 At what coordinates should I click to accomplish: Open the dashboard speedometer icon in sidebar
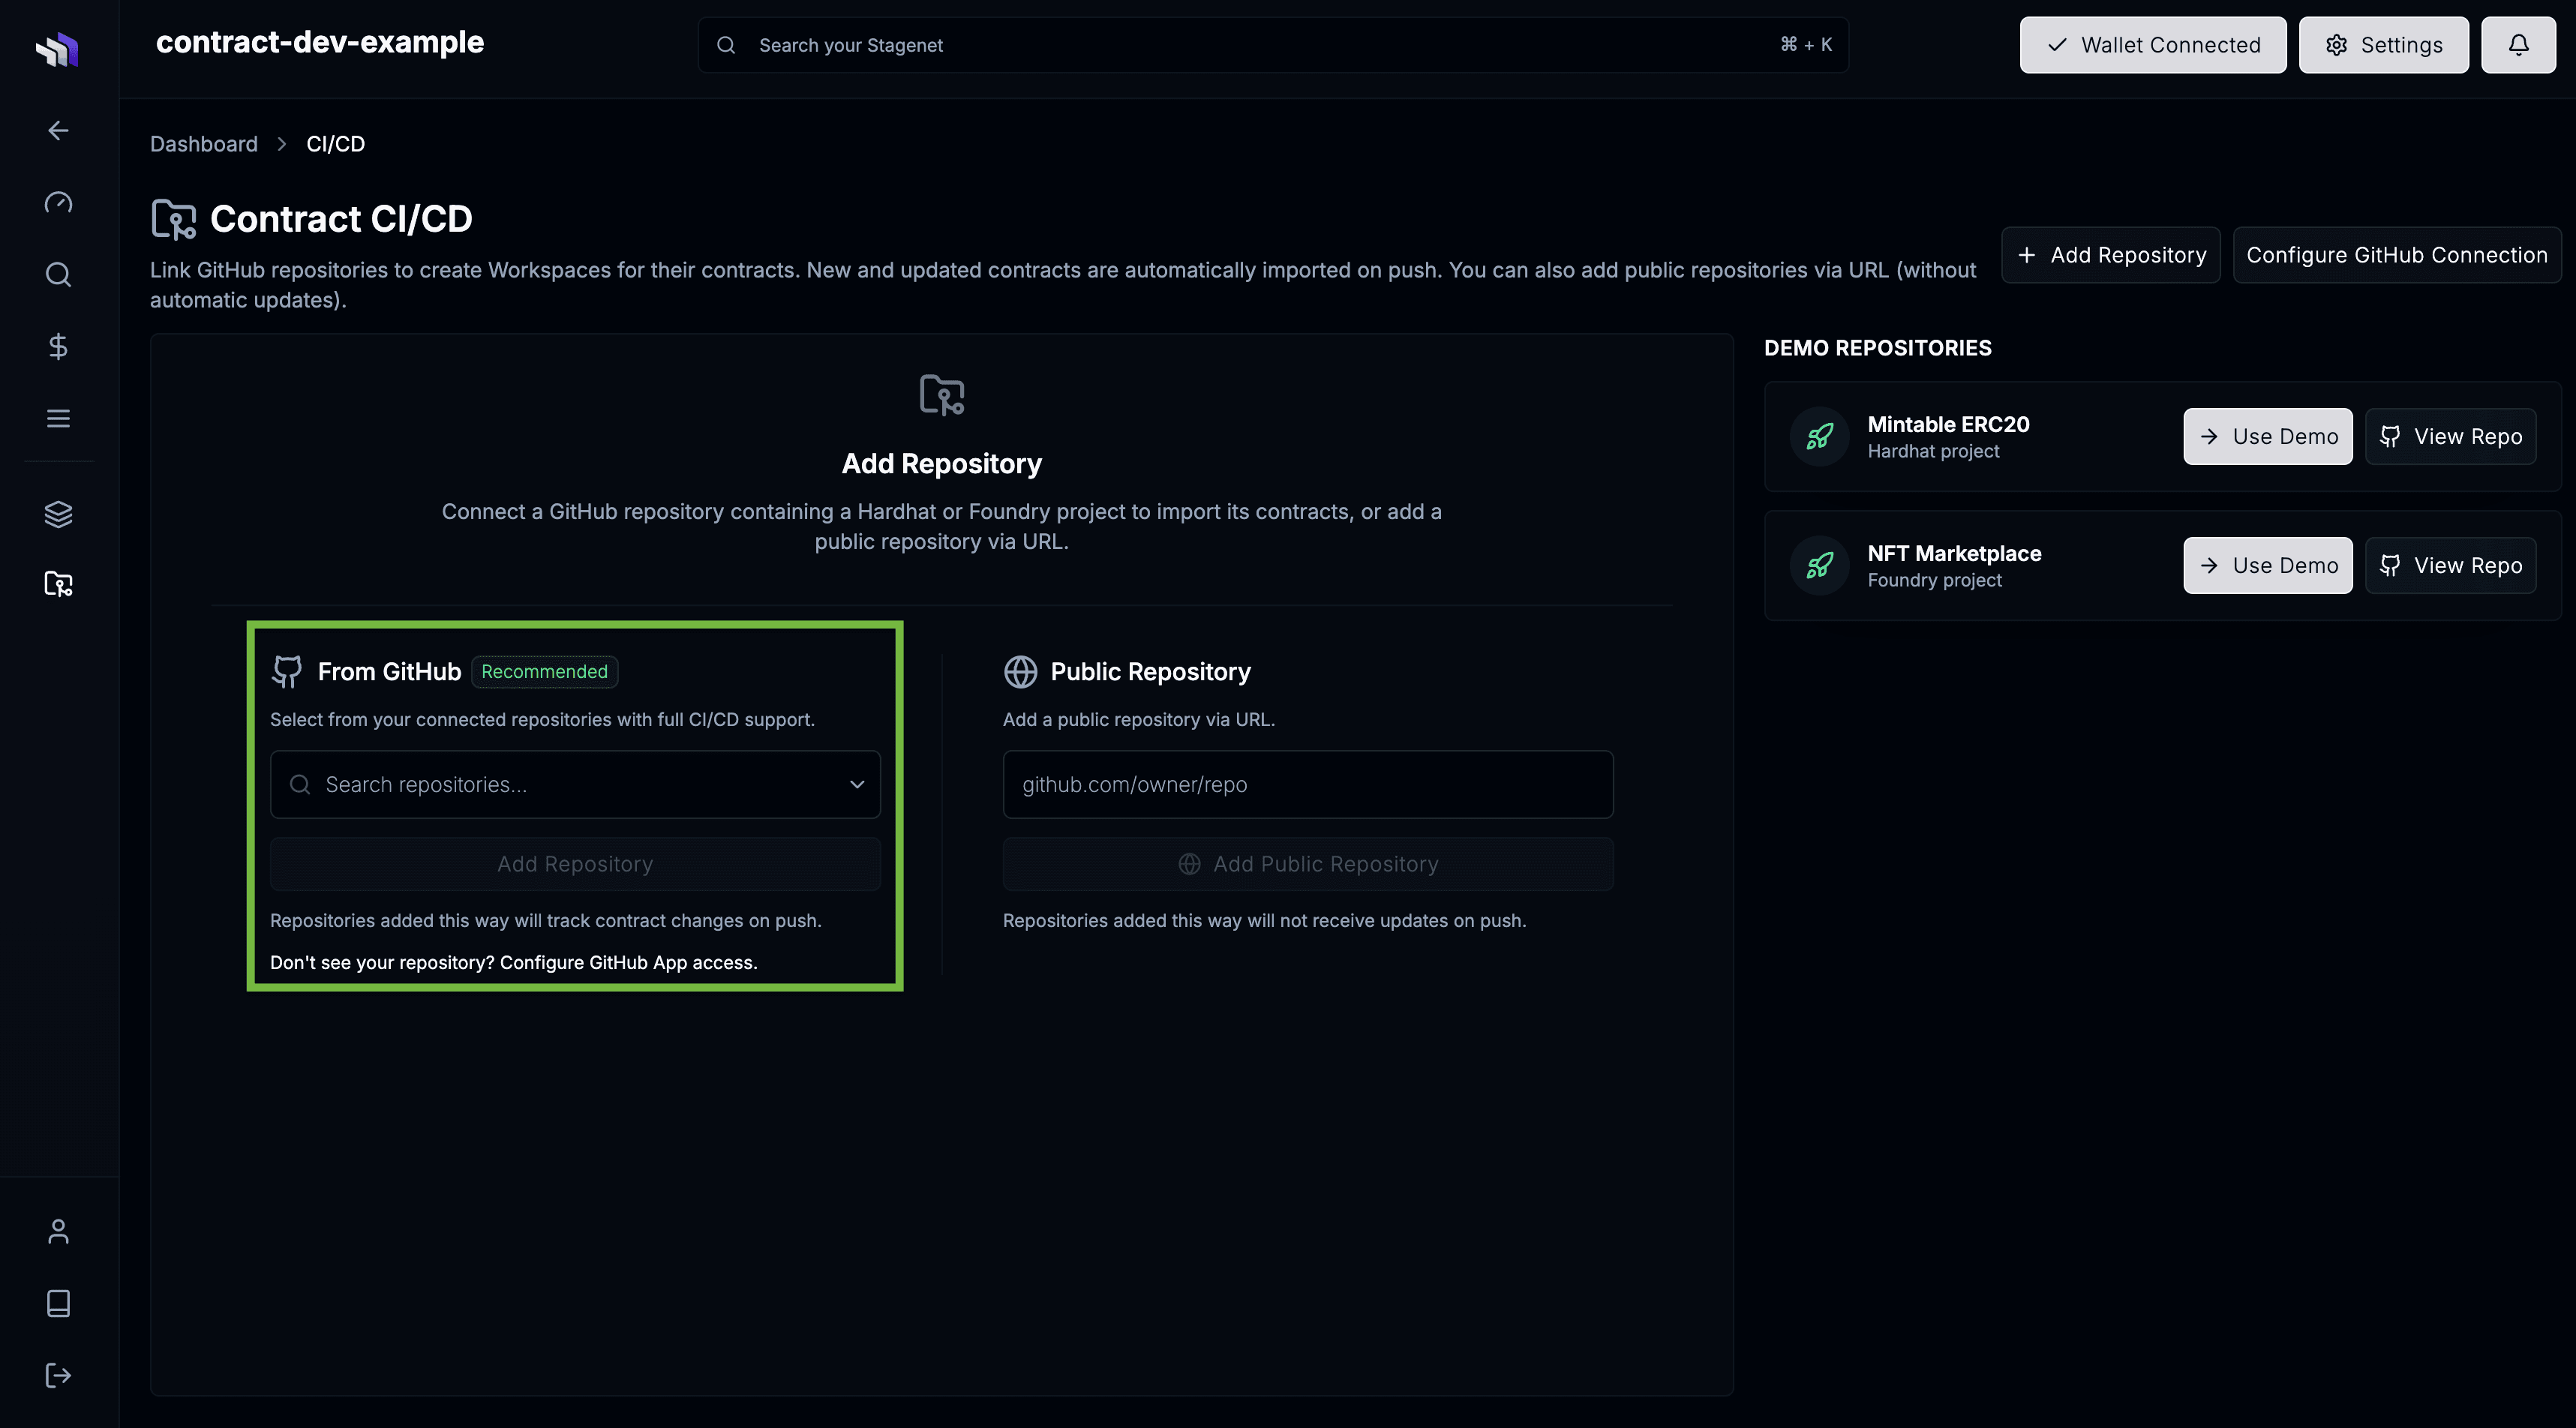click(x=57, y=202)
